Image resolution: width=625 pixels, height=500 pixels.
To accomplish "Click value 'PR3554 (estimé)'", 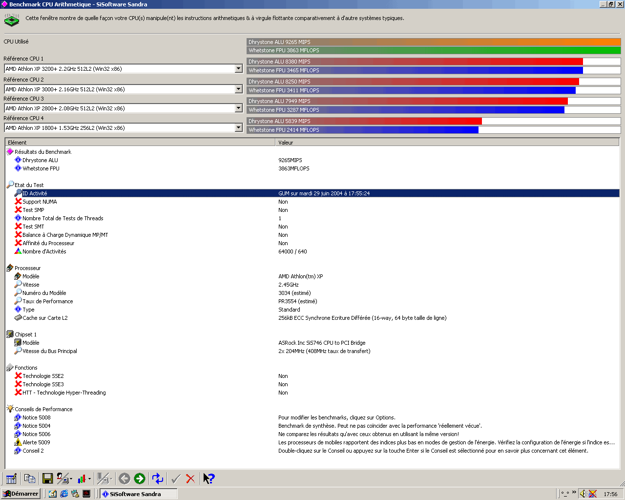I will tap(297, 301).
